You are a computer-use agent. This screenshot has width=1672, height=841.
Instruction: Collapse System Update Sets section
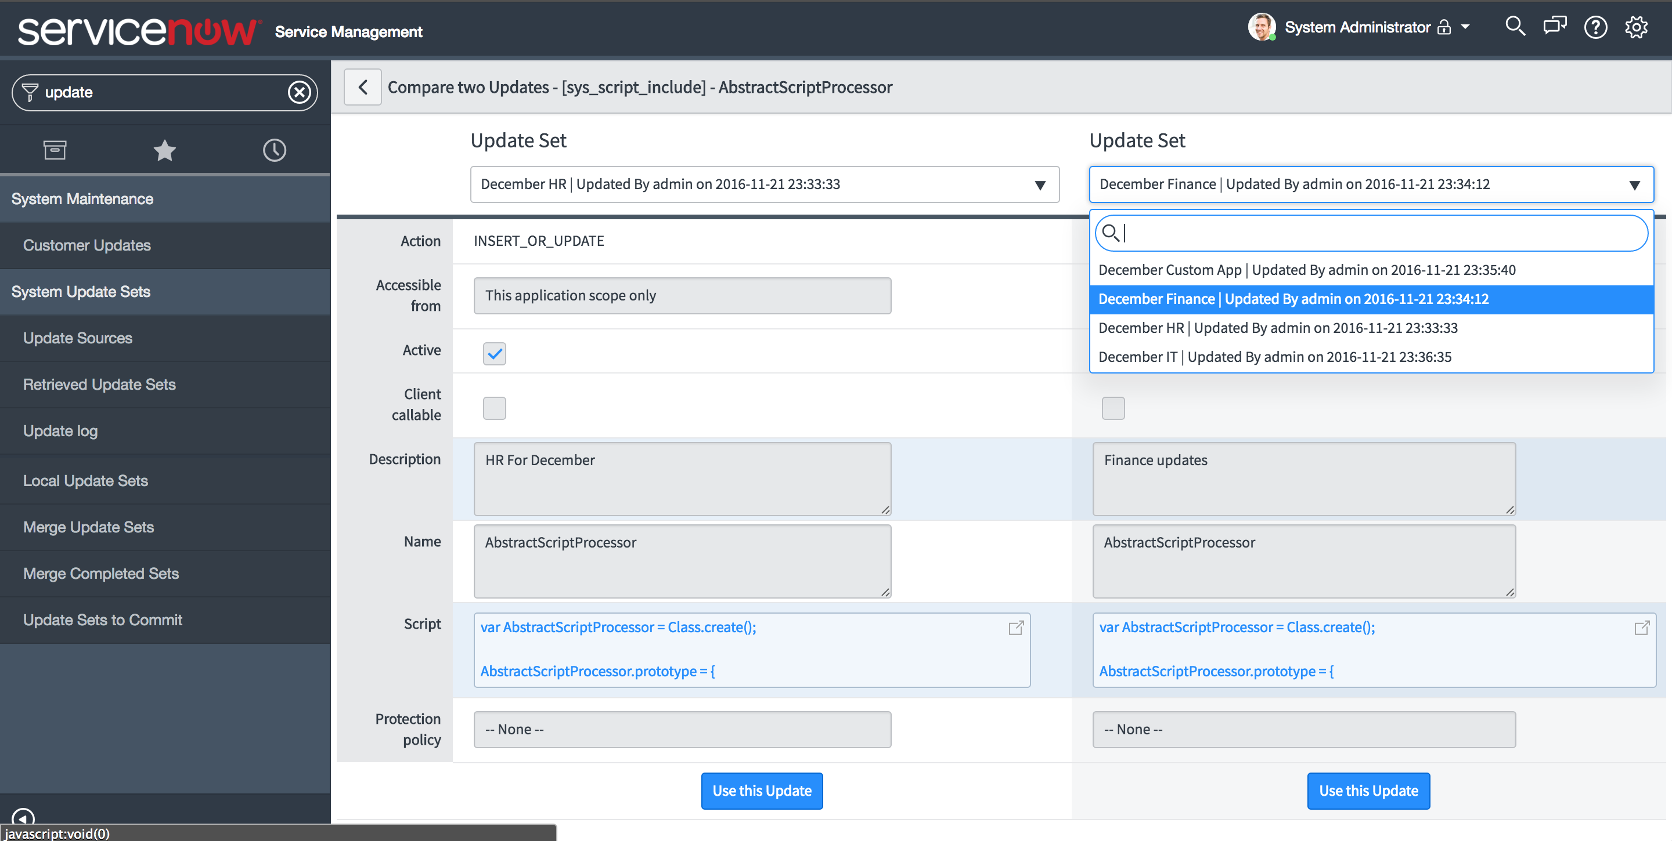point(165,292)
